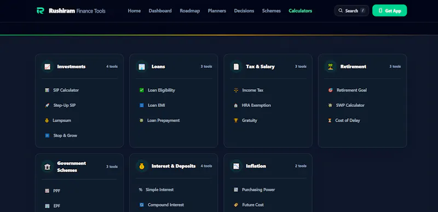Click the HRA Exemption house icon
Screen dimensions: 438x212
236,105
